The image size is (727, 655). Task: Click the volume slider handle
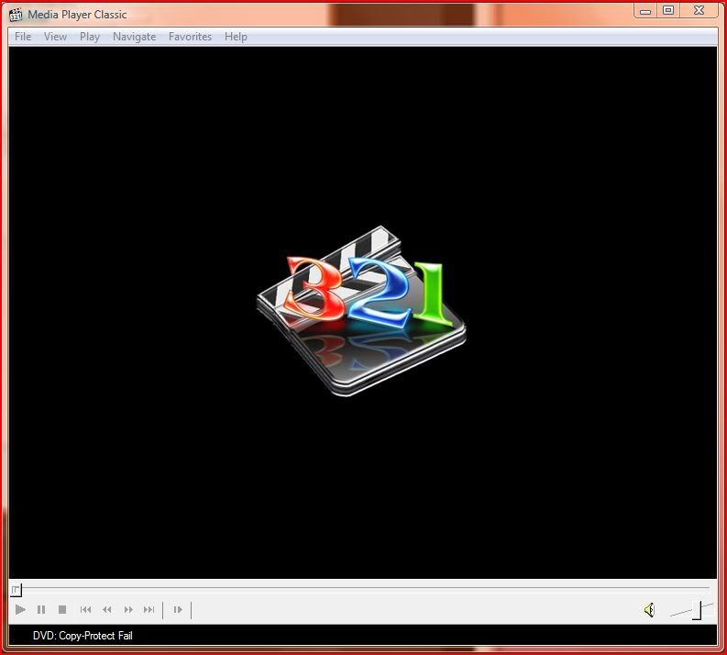click(x=697, y=610)
